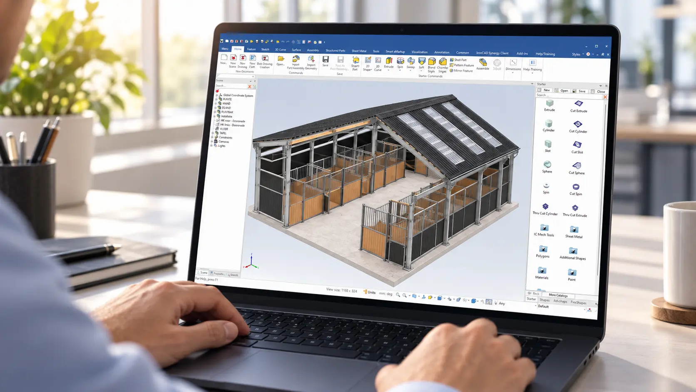The image size is (696, 392).
Task: Select the Extrude tool in ribbon
Action: (x=389, y=63)
